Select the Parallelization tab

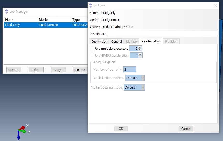(x=151, y=41)
